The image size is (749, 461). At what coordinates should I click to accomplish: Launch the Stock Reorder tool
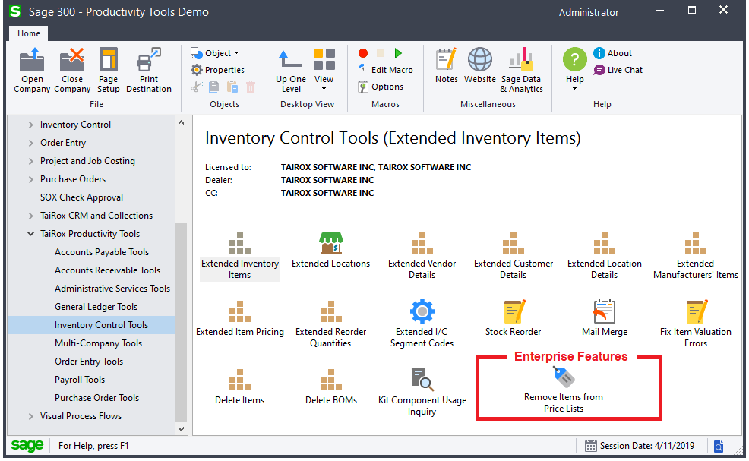pyautogui.click(x=513, y=312)
